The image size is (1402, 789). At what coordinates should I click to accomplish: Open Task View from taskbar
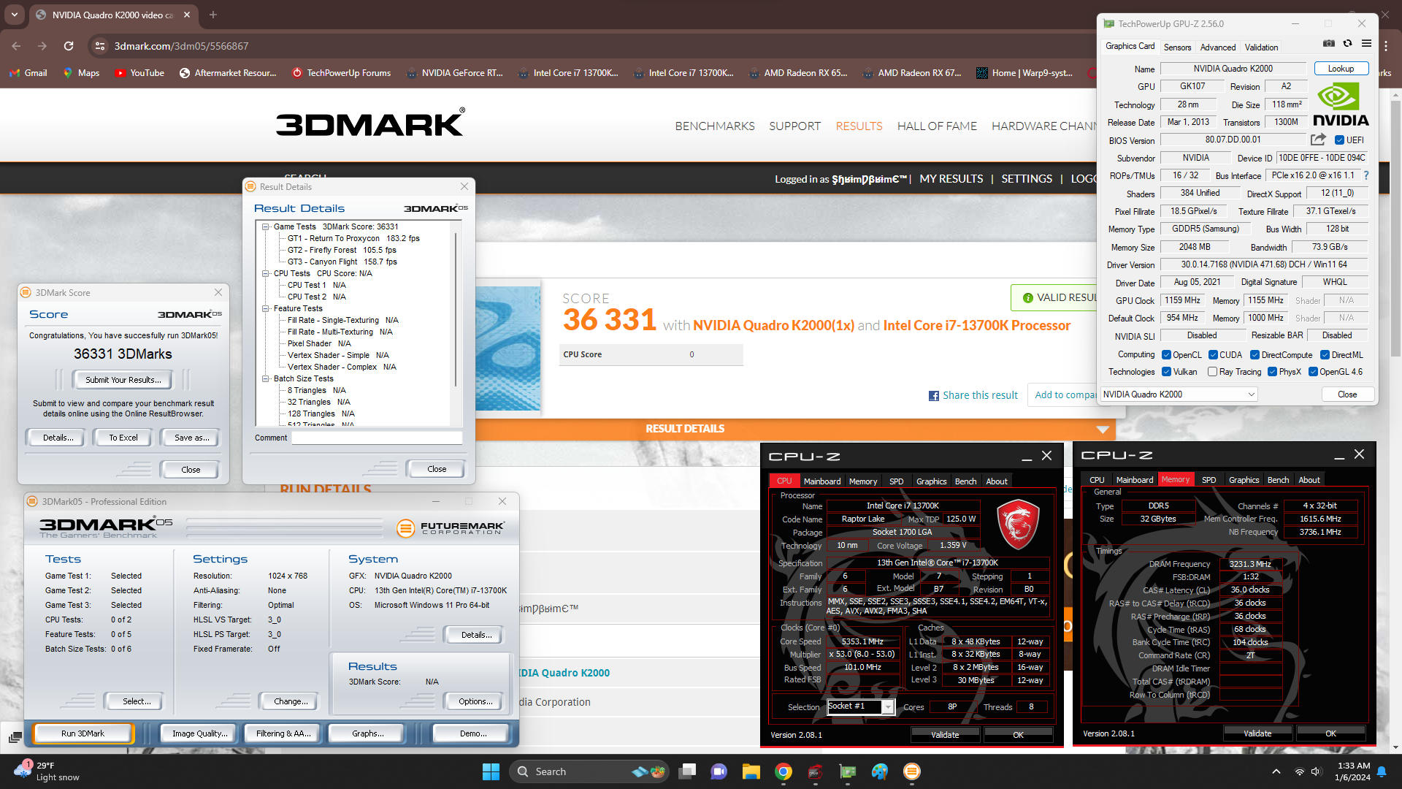click(687, 771)
